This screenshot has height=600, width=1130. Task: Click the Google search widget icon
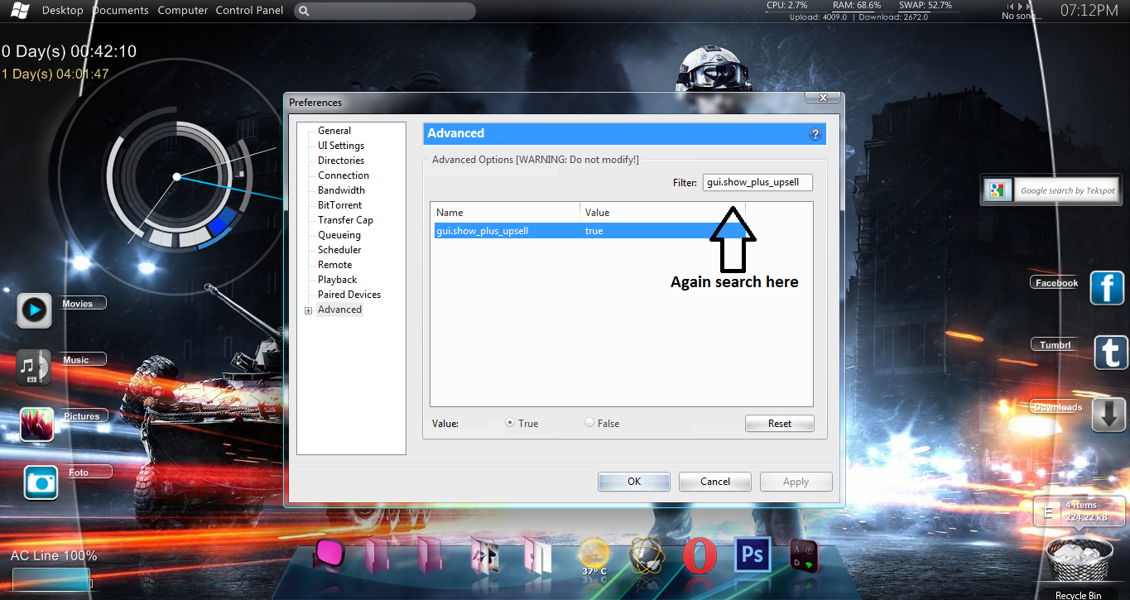[x=998, y=190]
